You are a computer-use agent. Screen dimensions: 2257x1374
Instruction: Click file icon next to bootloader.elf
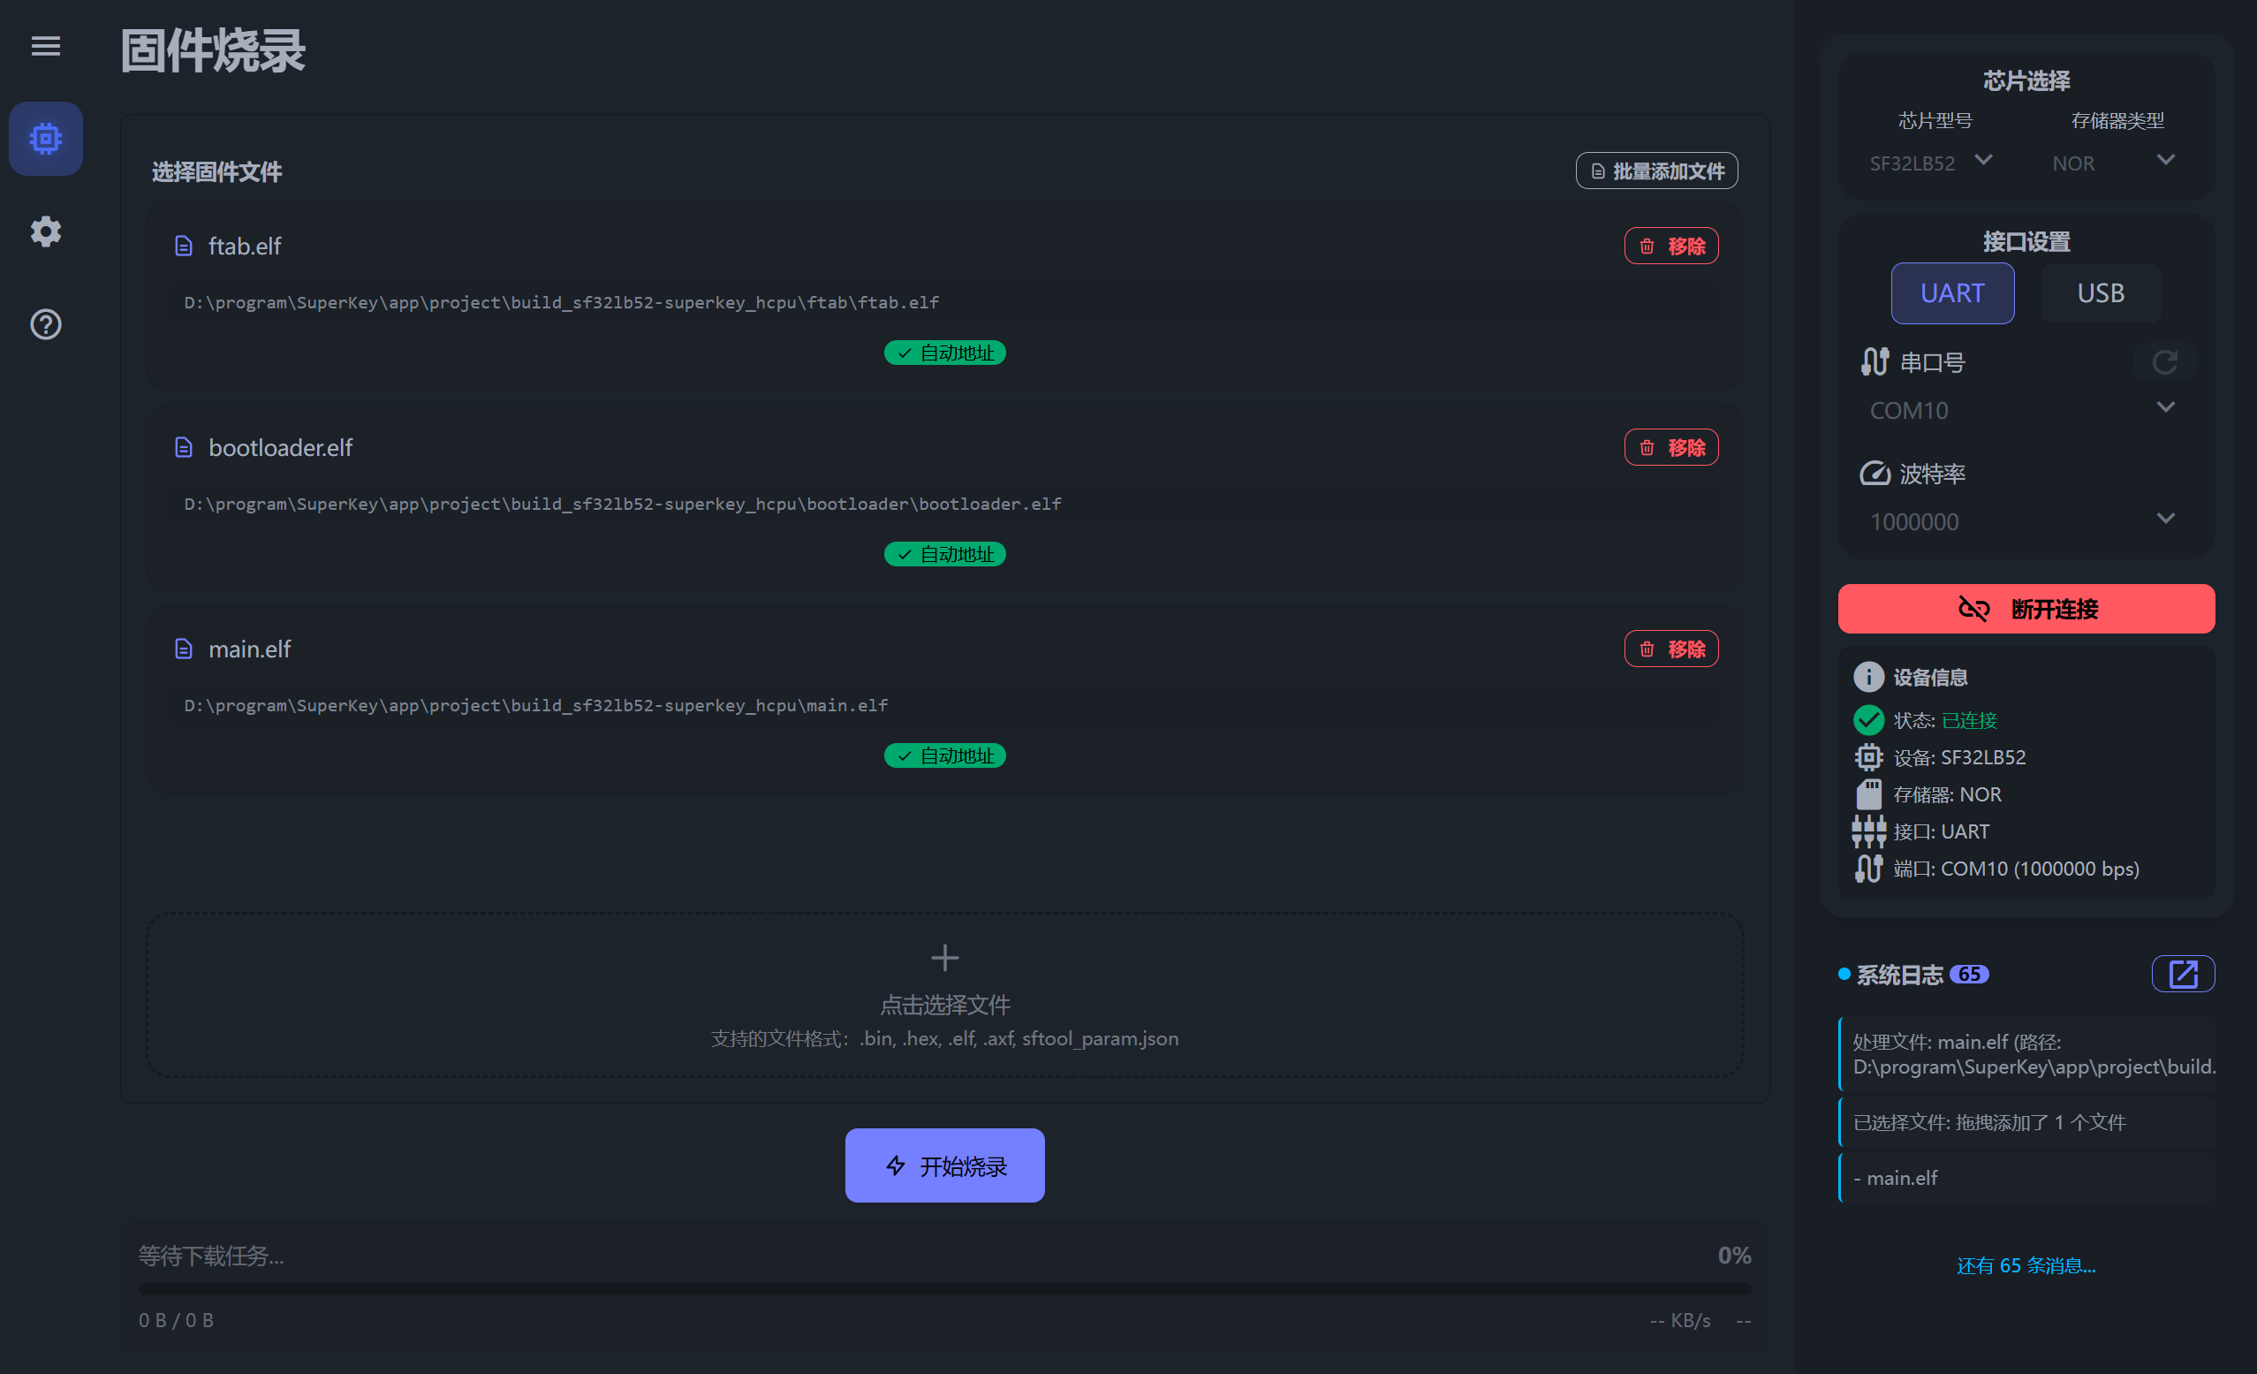[x=184, y=448]
